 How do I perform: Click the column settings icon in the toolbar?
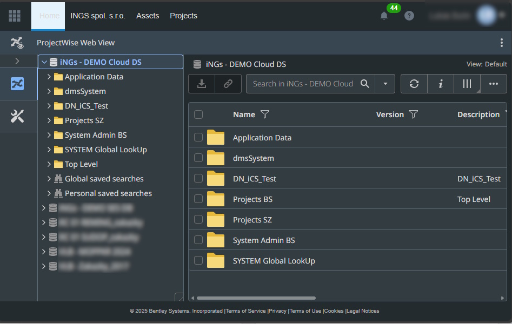(x=467, y=83)
